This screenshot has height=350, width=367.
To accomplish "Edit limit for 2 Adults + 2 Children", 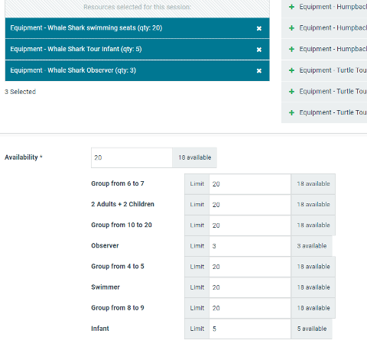I will [x=250, y=205].
